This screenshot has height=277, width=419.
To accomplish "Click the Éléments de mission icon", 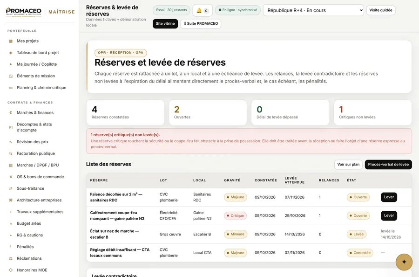I will point(11,76).
